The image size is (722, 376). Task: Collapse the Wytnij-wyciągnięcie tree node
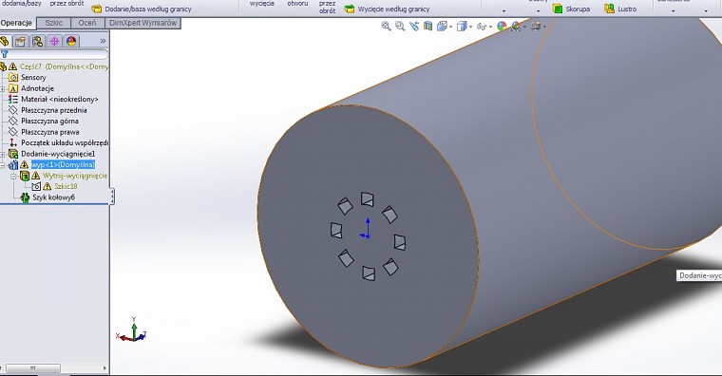pos(13,176)
